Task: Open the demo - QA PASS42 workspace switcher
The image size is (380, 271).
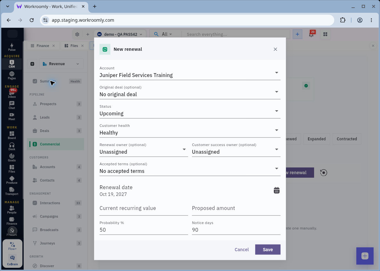Action: click(x=120, y=35)
